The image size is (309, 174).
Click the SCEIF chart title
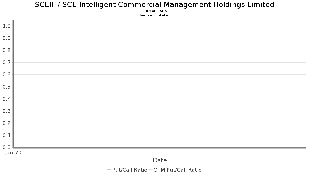(x=154, y=5)
